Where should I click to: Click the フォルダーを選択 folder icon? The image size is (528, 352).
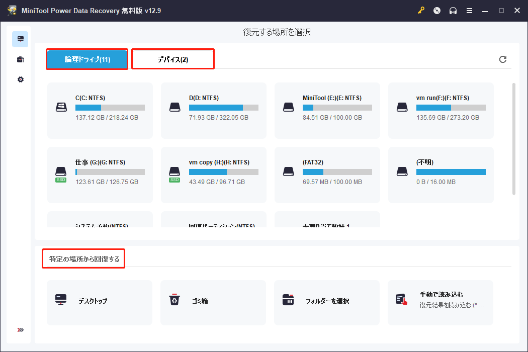point(288,300)
